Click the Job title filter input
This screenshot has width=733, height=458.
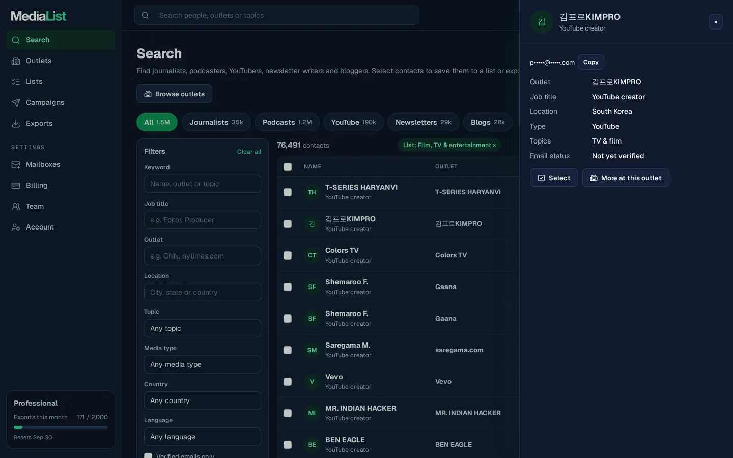[x=203, y=220]
